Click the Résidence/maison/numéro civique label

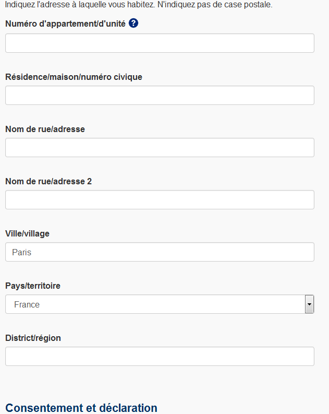coord(74,77)
